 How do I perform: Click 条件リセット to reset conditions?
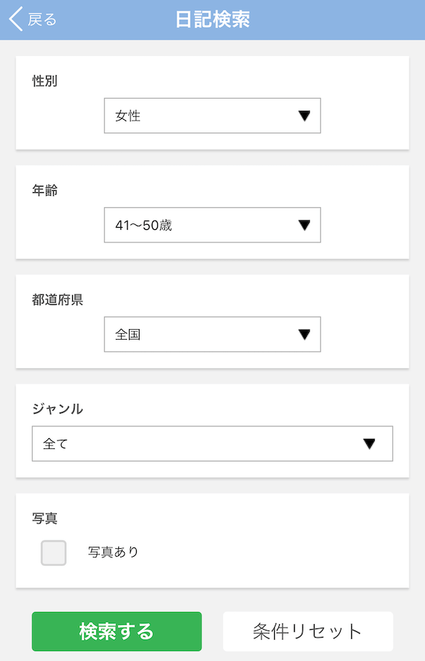click(x=307, y=631)
